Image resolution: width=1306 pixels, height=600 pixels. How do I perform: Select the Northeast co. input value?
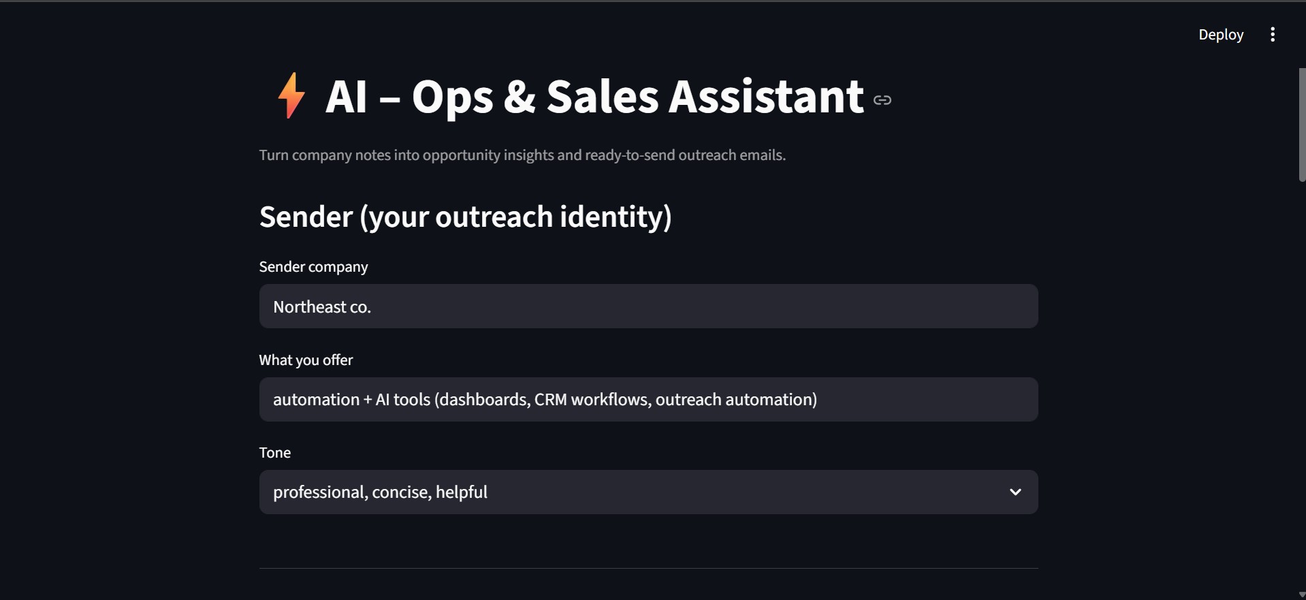click(321, 306)
